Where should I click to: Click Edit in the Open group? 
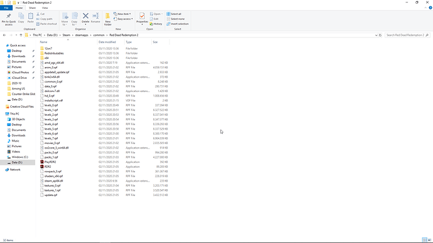154,19
